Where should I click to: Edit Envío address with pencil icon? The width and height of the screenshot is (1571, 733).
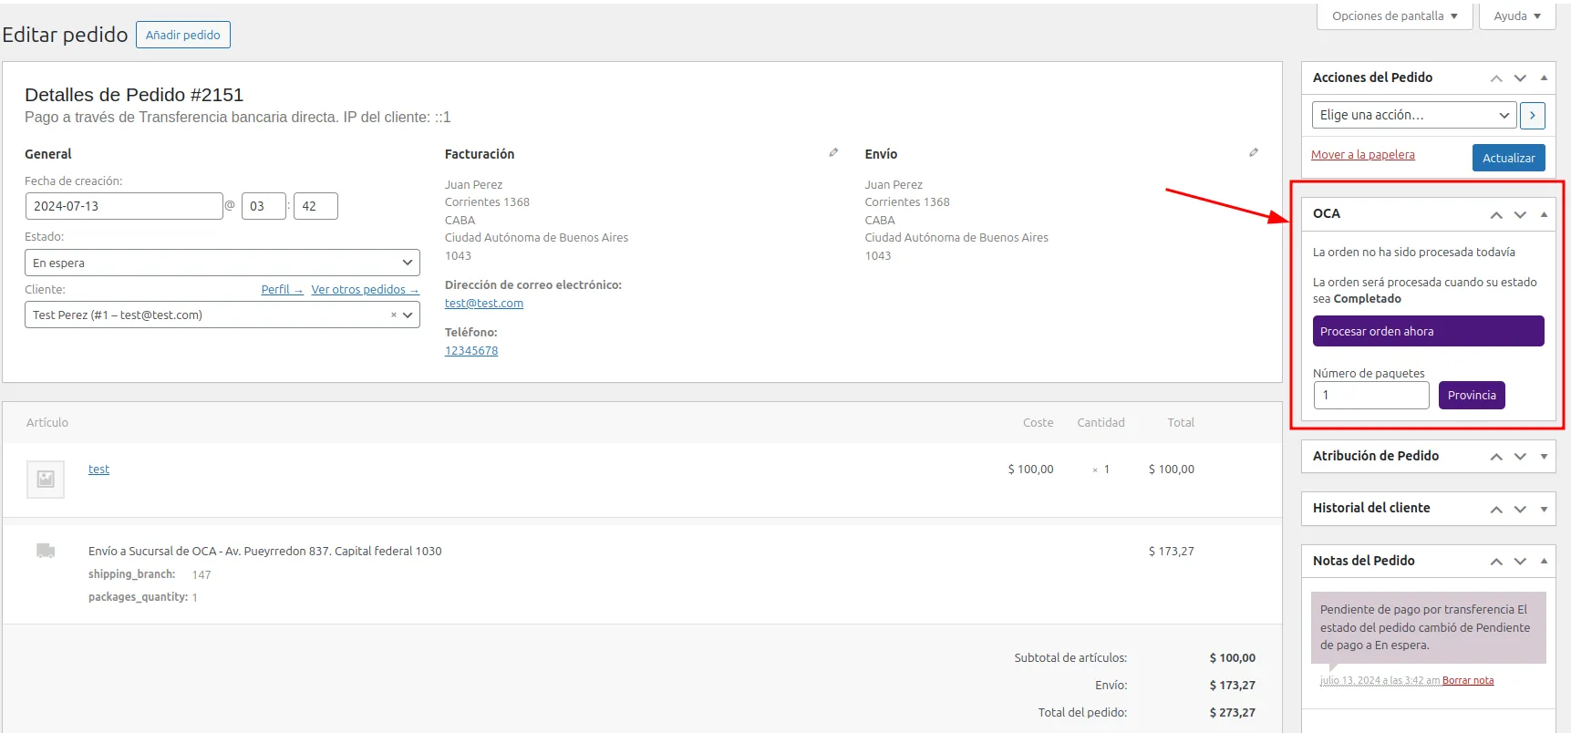pyautogui.click(x=1254, y=153)
